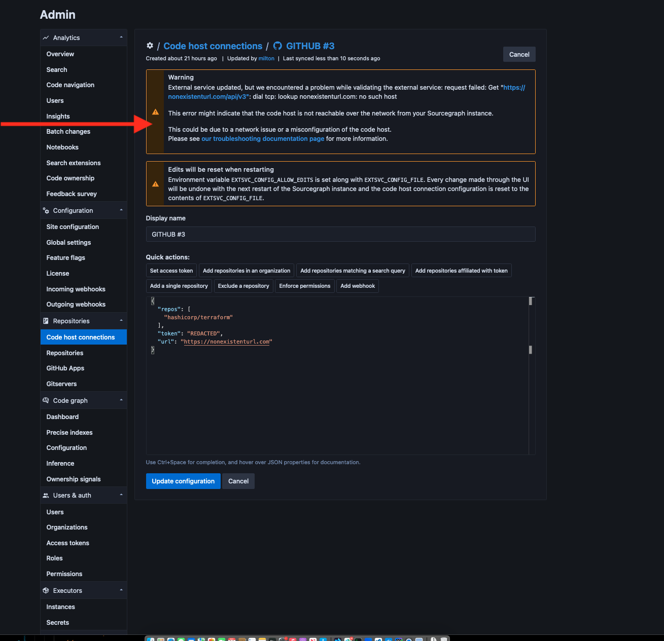Click the Display name input field
Image resolution: width=664 pixels, height=641 pixels.
[340, 235]
